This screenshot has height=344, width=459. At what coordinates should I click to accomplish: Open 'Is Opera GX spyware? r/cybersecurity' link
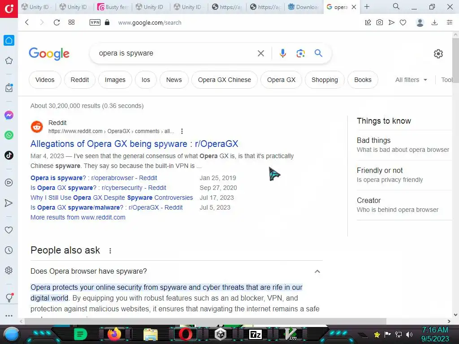point(98,188)
